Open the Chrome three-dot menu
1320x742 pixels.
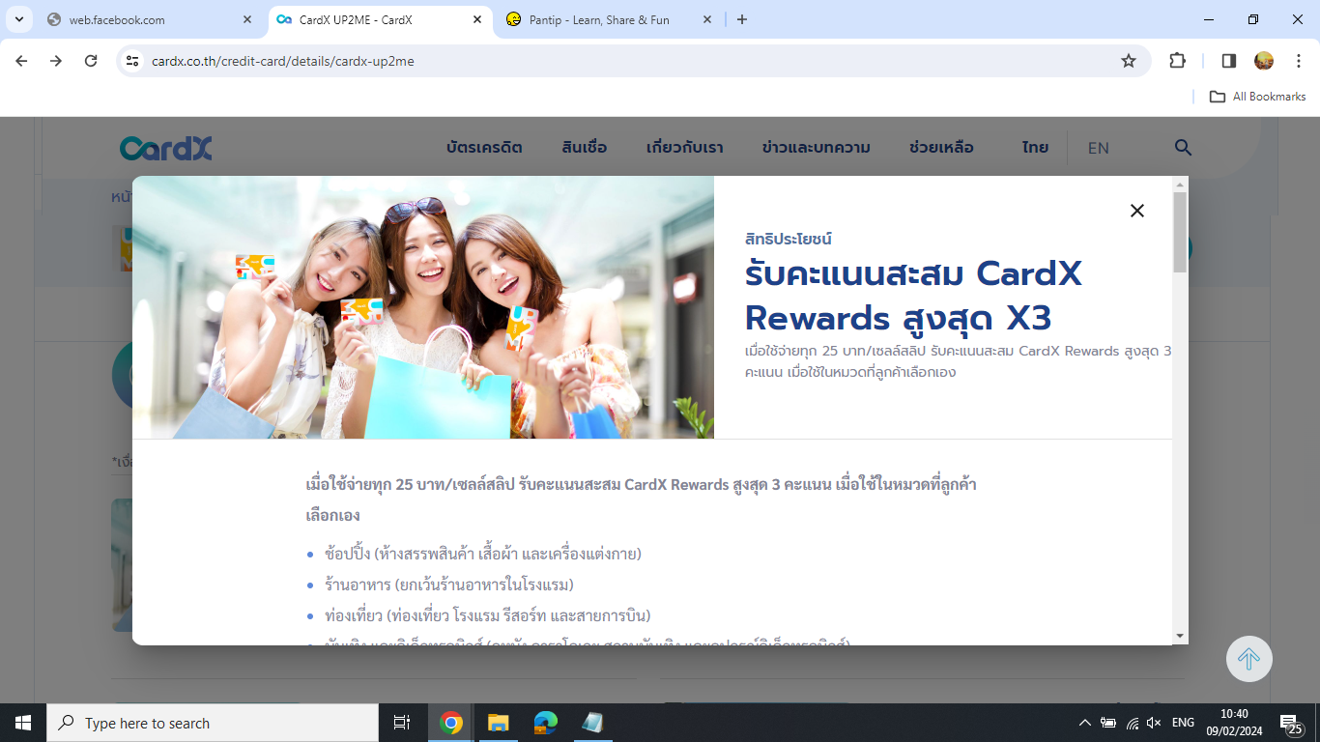point(1300,61)
